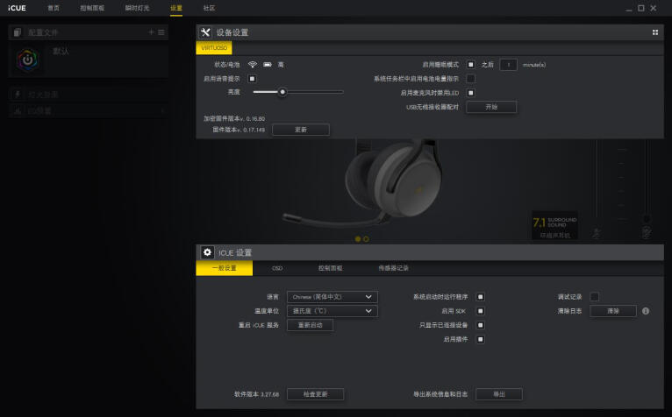The width and height of the screenshot is (672, 417).
Task: Click the 重新启动 button to restart service
Action: tap(310, 325)
